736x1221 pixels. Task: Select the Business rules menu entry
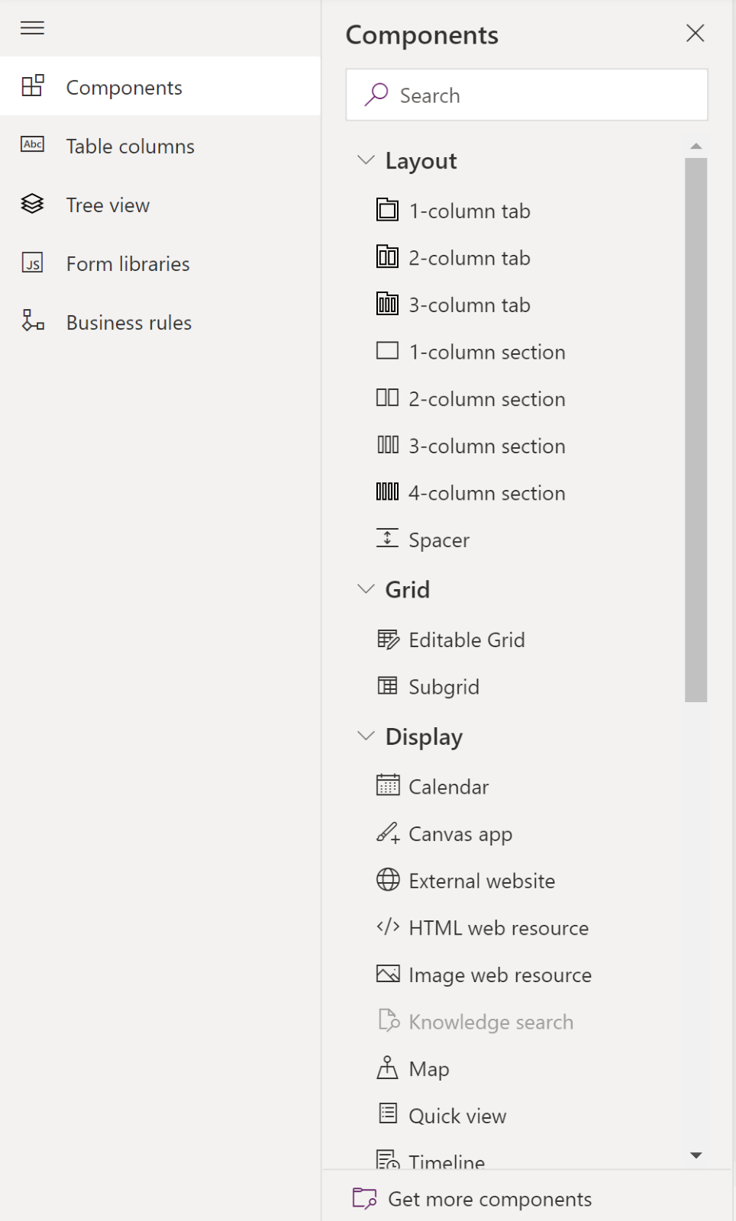(128, 322)
